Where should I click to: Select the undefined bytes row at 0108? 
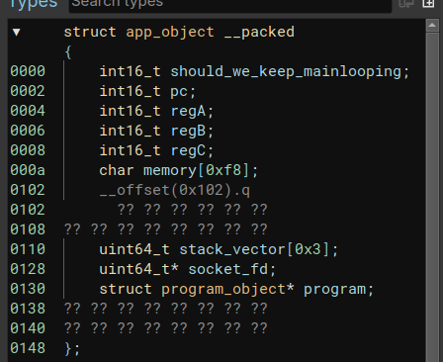click(x=165, y=229)
